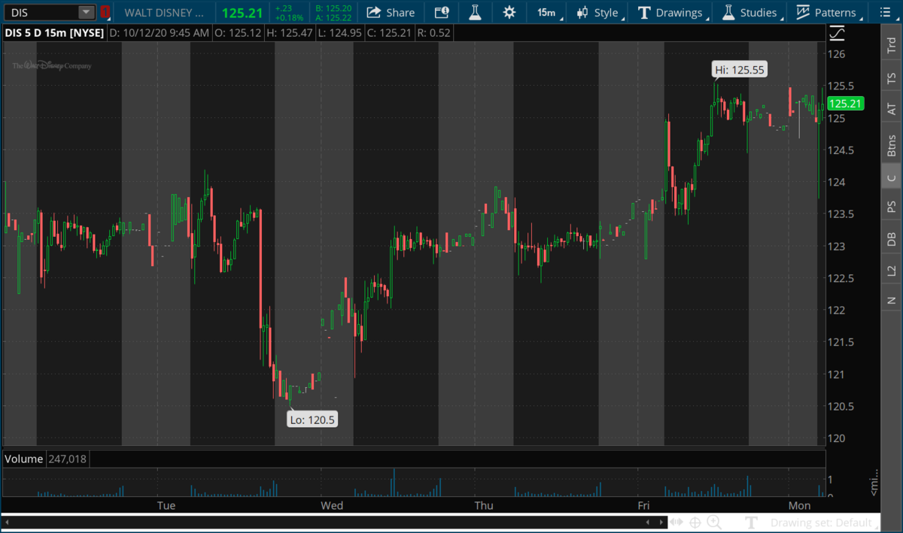Click the Wed date label on time axis

[x=332, y=505]
